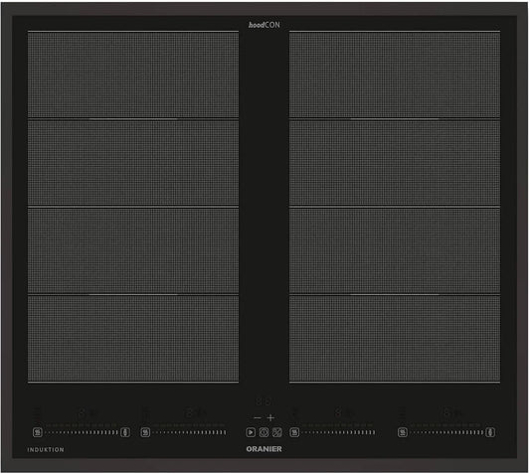The width and height of the screenshot is (530, 474).
Task: Set power on the far-left slider
Action: pos(82,432)
